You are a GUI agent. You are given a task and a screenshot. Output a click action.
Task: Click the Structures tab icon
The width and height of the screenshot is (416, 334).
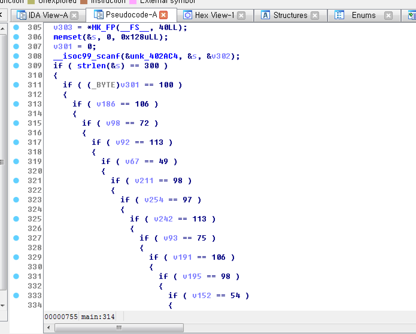point(265,15)
